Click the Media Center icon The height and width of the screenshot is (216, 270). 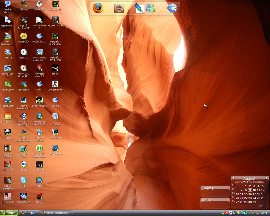[7, 84]
